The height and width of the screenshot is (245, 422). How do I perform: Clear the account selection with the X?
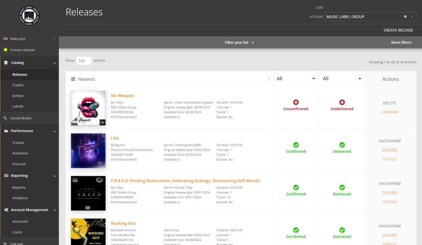pyautogui.click(x=405, y=17)
